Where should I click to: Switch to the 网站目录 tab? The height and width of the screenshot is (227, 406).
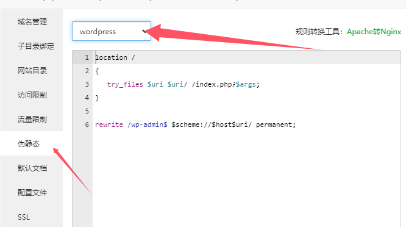(x=32, y=71)
